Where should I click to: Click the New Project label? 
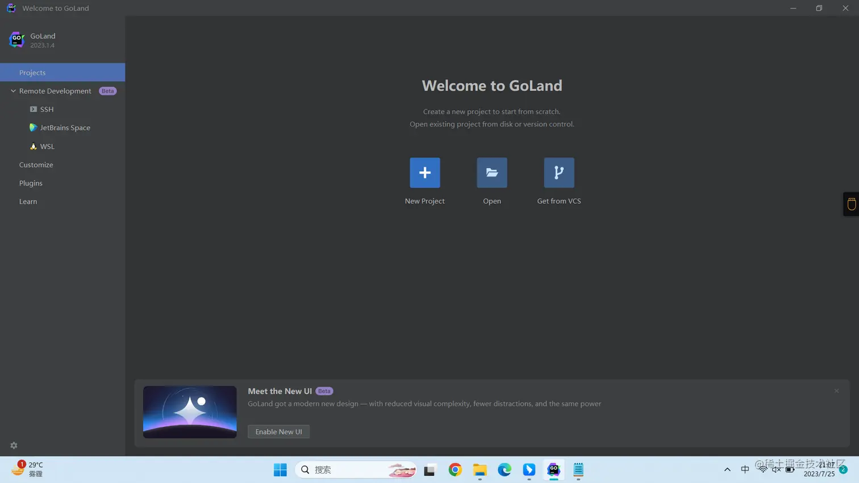coord(425,201)
